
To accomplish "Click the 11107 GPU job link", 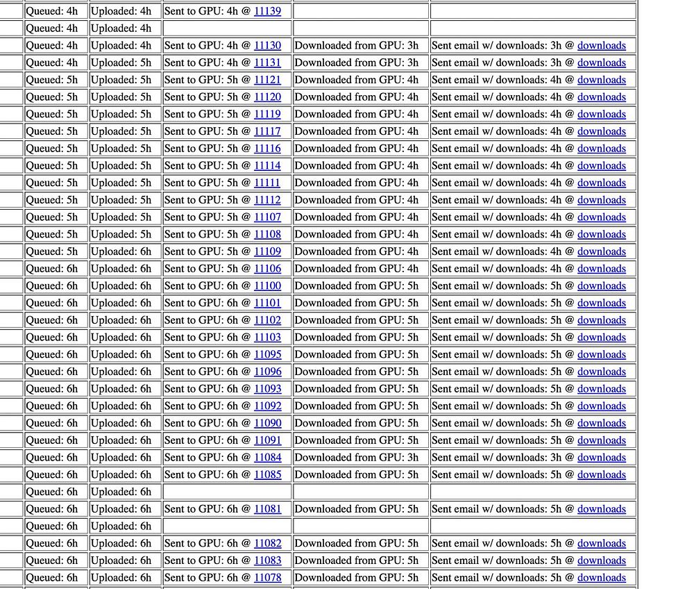I will click(267, 217).
